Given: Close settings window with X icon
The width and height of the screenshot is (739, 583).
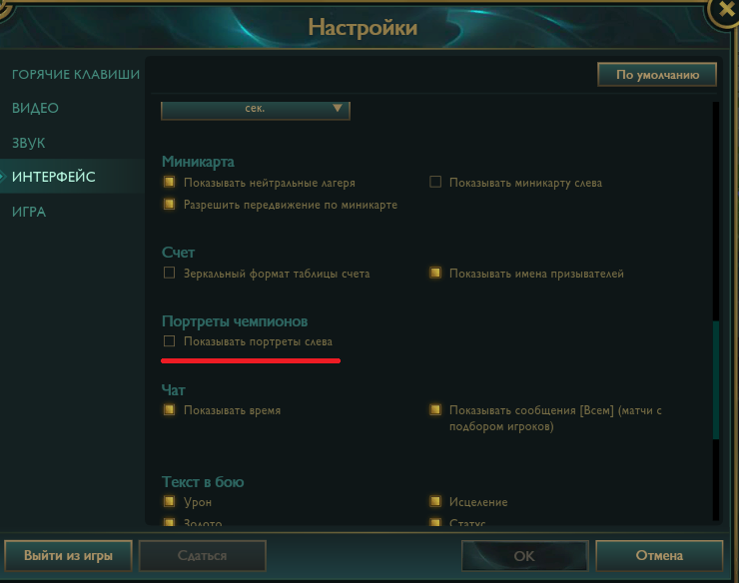Looking at the screenshot, I should coord(726,8).
